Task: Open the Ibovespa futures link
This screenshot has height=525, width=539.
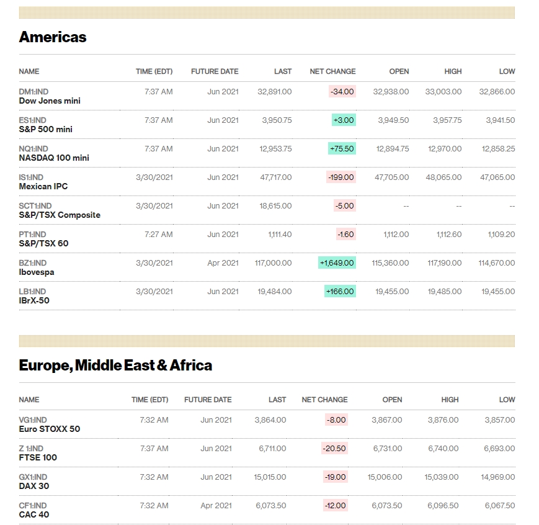Action: [x=38, y=272]
